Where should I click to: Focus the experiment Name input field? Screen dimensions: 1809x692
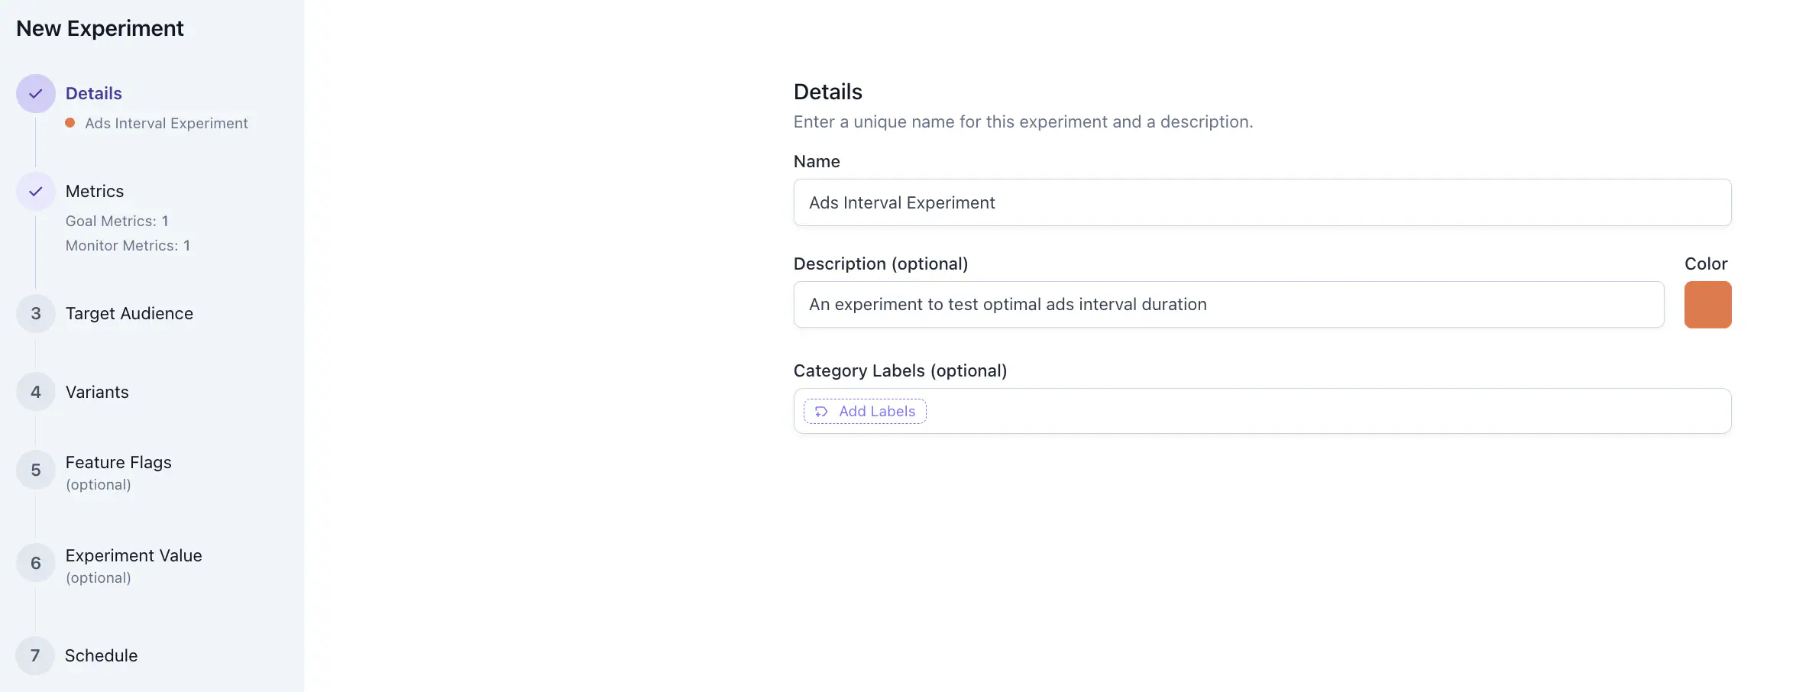tap(1261, 203)
